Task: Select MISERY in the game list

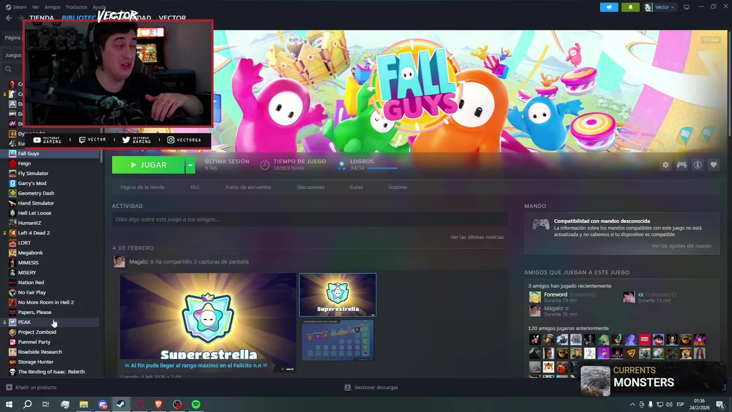Action: (27, 272)
